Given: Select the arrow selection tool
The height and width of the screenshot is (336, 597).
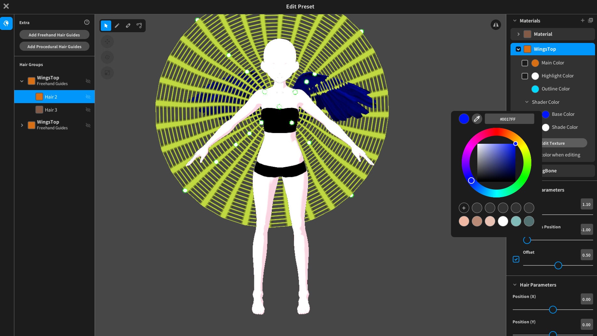Looking at the screenshot, I should coord(105,25).
